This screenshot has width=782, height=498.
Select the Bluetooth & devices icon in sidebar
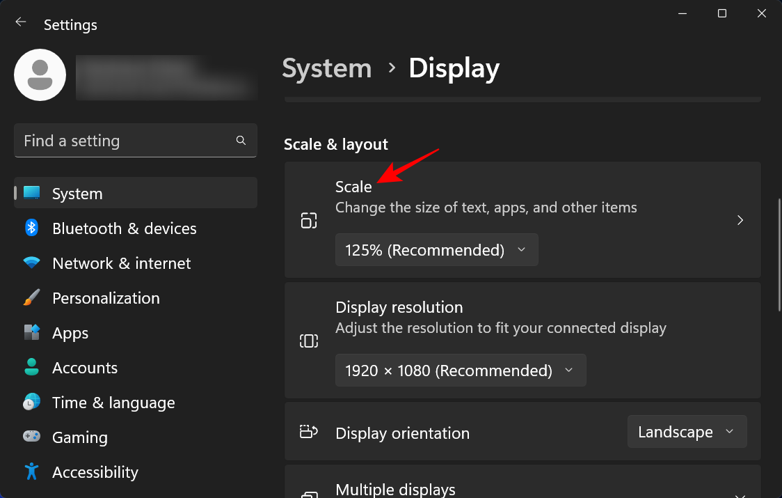31,228
